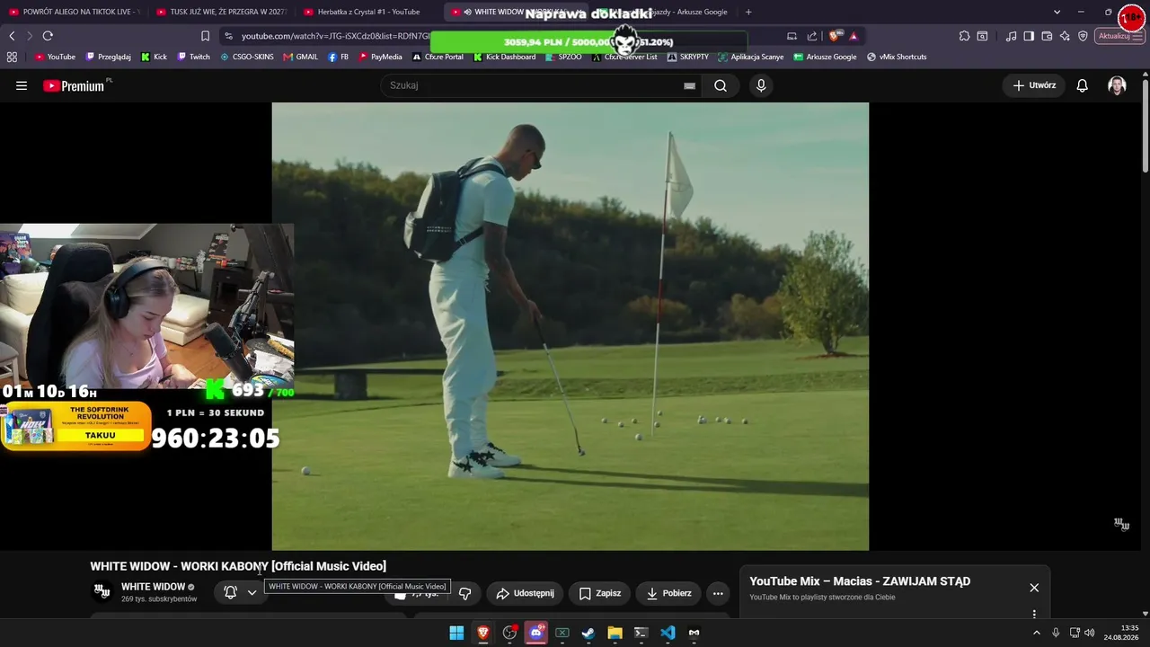Viewport: 1150px width, 647px height.
Task: Open the terminal from the taskbar
Action: click(641, 633)
